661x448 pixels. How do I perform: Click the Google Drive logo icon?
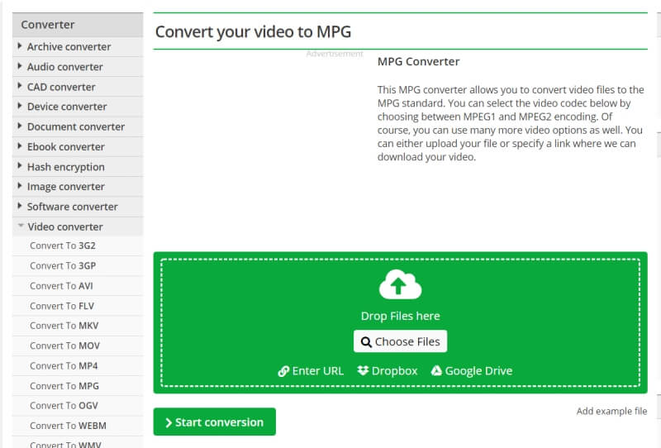(x=436, y=371)
